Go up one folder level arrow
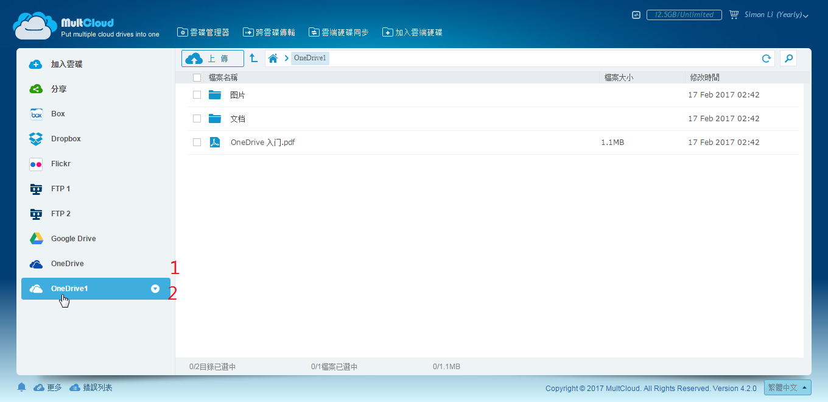 253,58
